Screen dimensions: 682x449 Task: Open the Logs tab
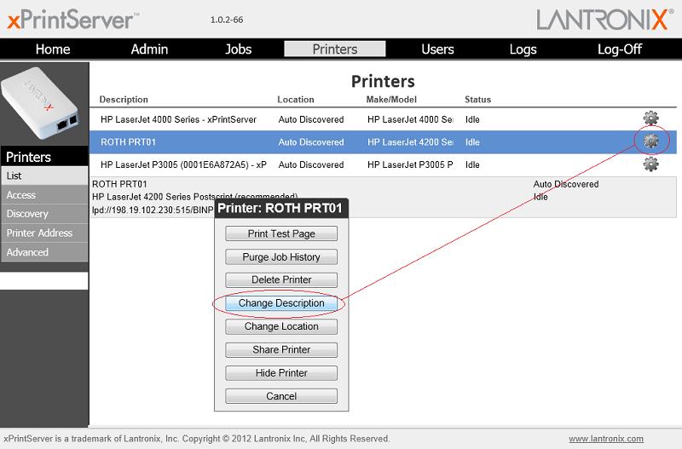click(x=523, y=49)
